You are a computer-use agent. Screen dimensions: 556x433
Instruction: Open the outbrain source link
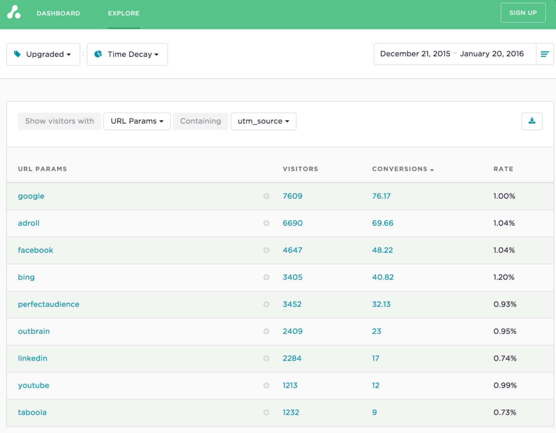[x=34, y=331]
